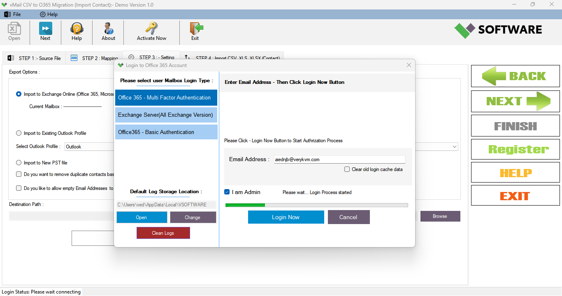The width and height of the screenshot is (562, 296).
Task: Click the orange EXIT side button
Action: click(x=515, y=196)
